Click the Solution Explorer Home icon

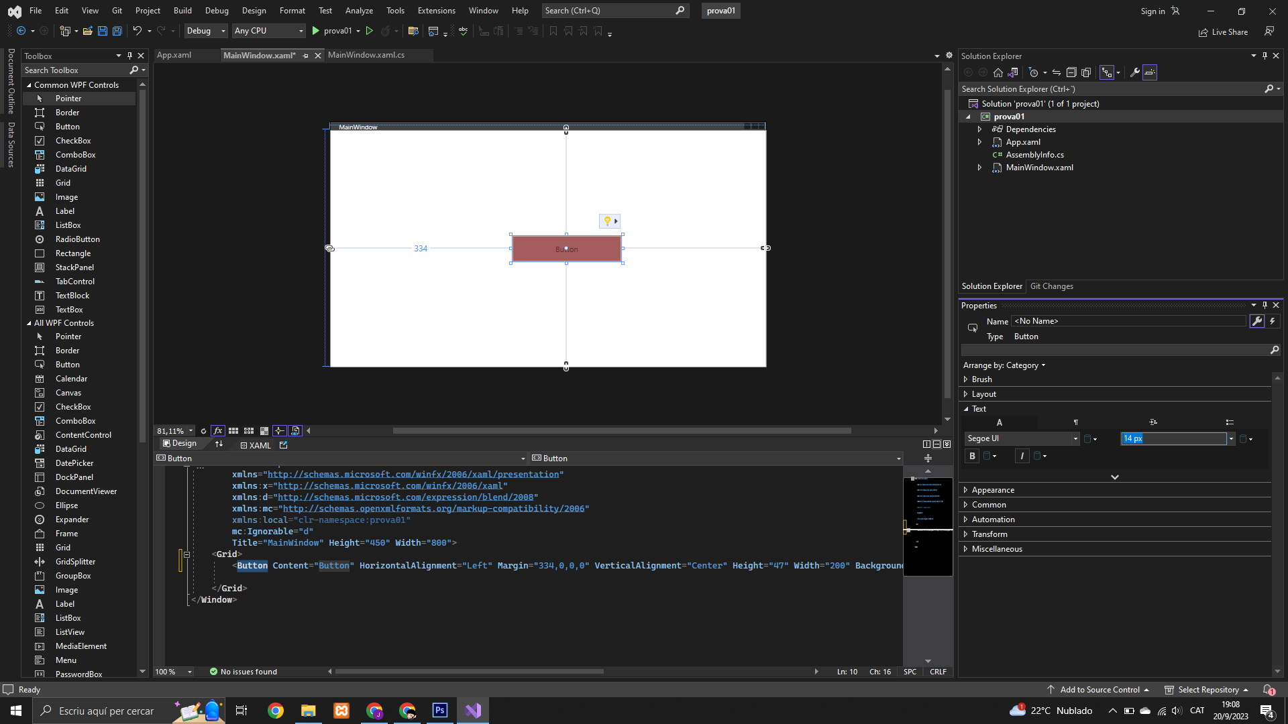click(x=998, y=72)
